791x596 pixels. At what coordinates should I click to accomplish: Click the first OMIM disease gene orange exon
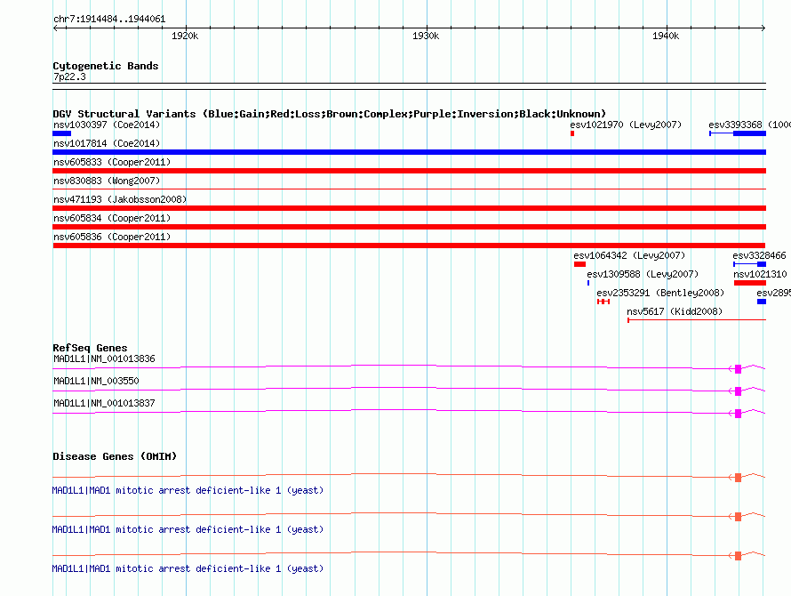pos(738,478)
